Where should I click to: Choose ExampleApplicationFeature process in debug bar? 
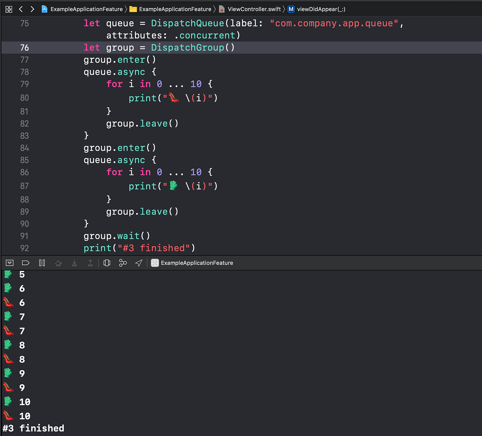pos(192,263)
